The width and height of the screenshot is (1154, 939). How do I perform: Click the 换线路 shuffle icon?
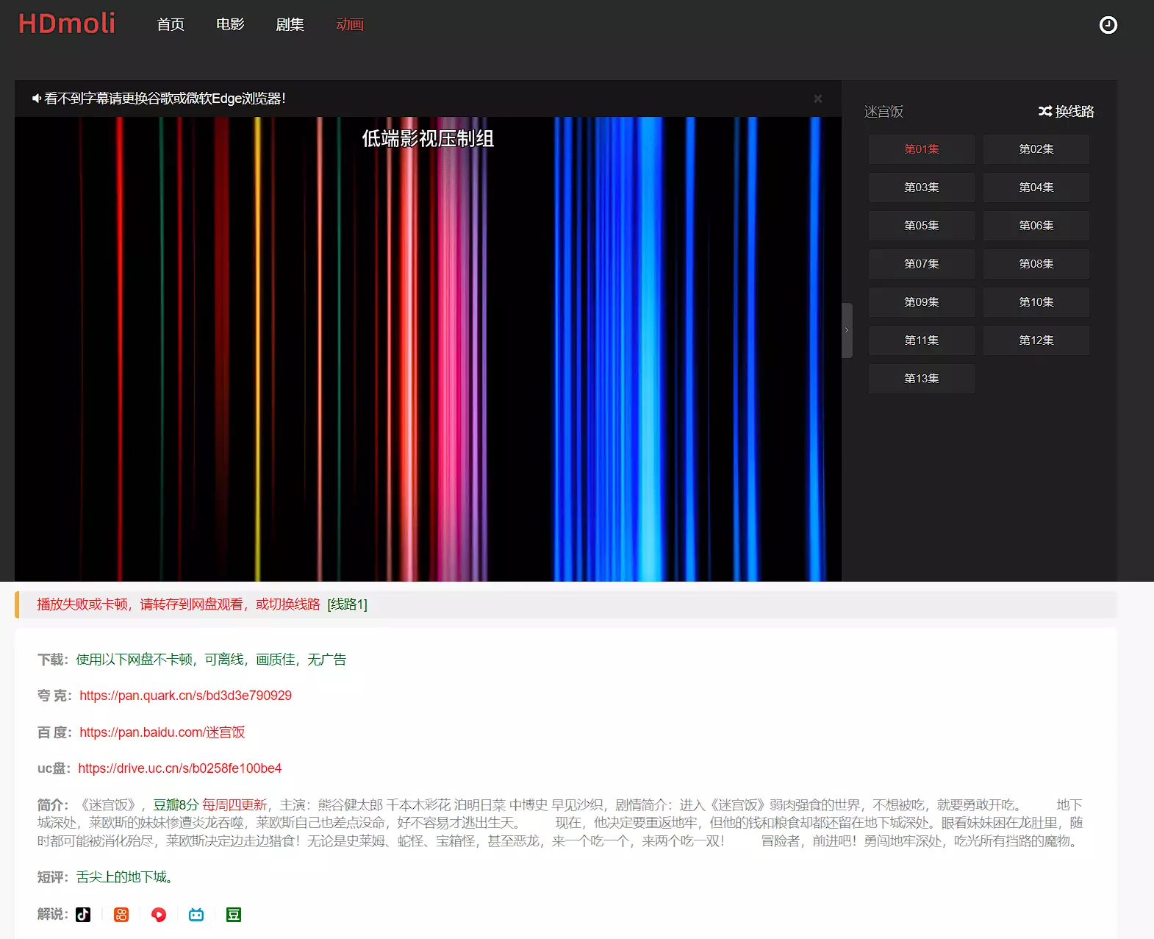[x=1044, y=111]
